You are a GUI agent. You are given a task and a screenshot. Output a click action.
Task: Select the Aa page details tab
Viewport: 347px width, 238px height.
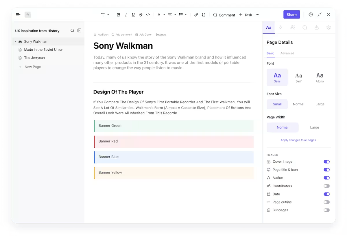(269, 27)
